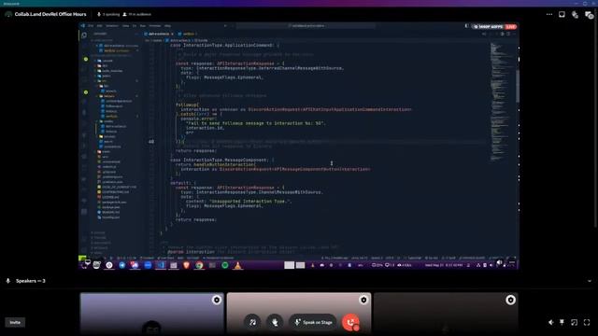
Task: Click the VS Code editor vertical scrollbar
Action: click(x=518, y=86)
